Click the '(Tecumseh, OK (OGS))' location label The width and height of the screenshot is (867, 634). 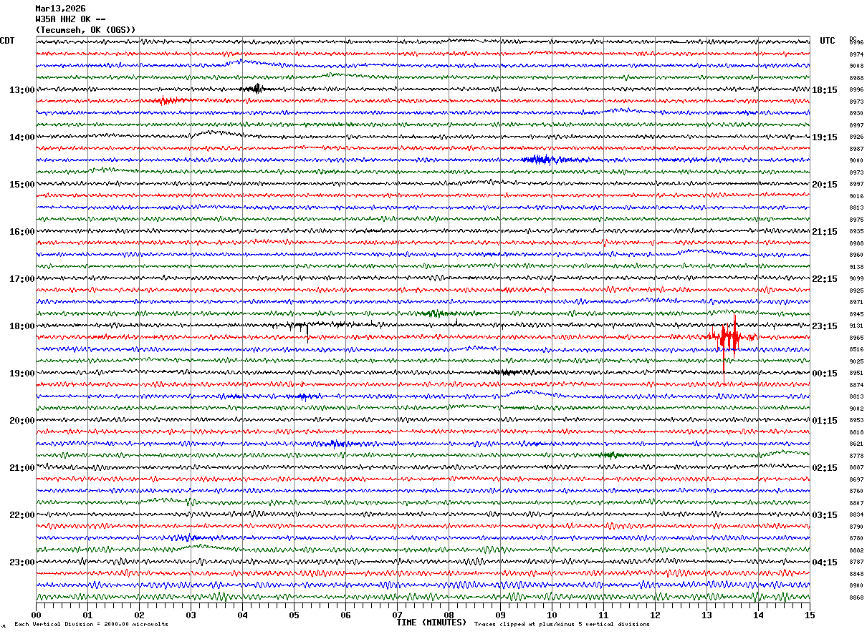85,30
